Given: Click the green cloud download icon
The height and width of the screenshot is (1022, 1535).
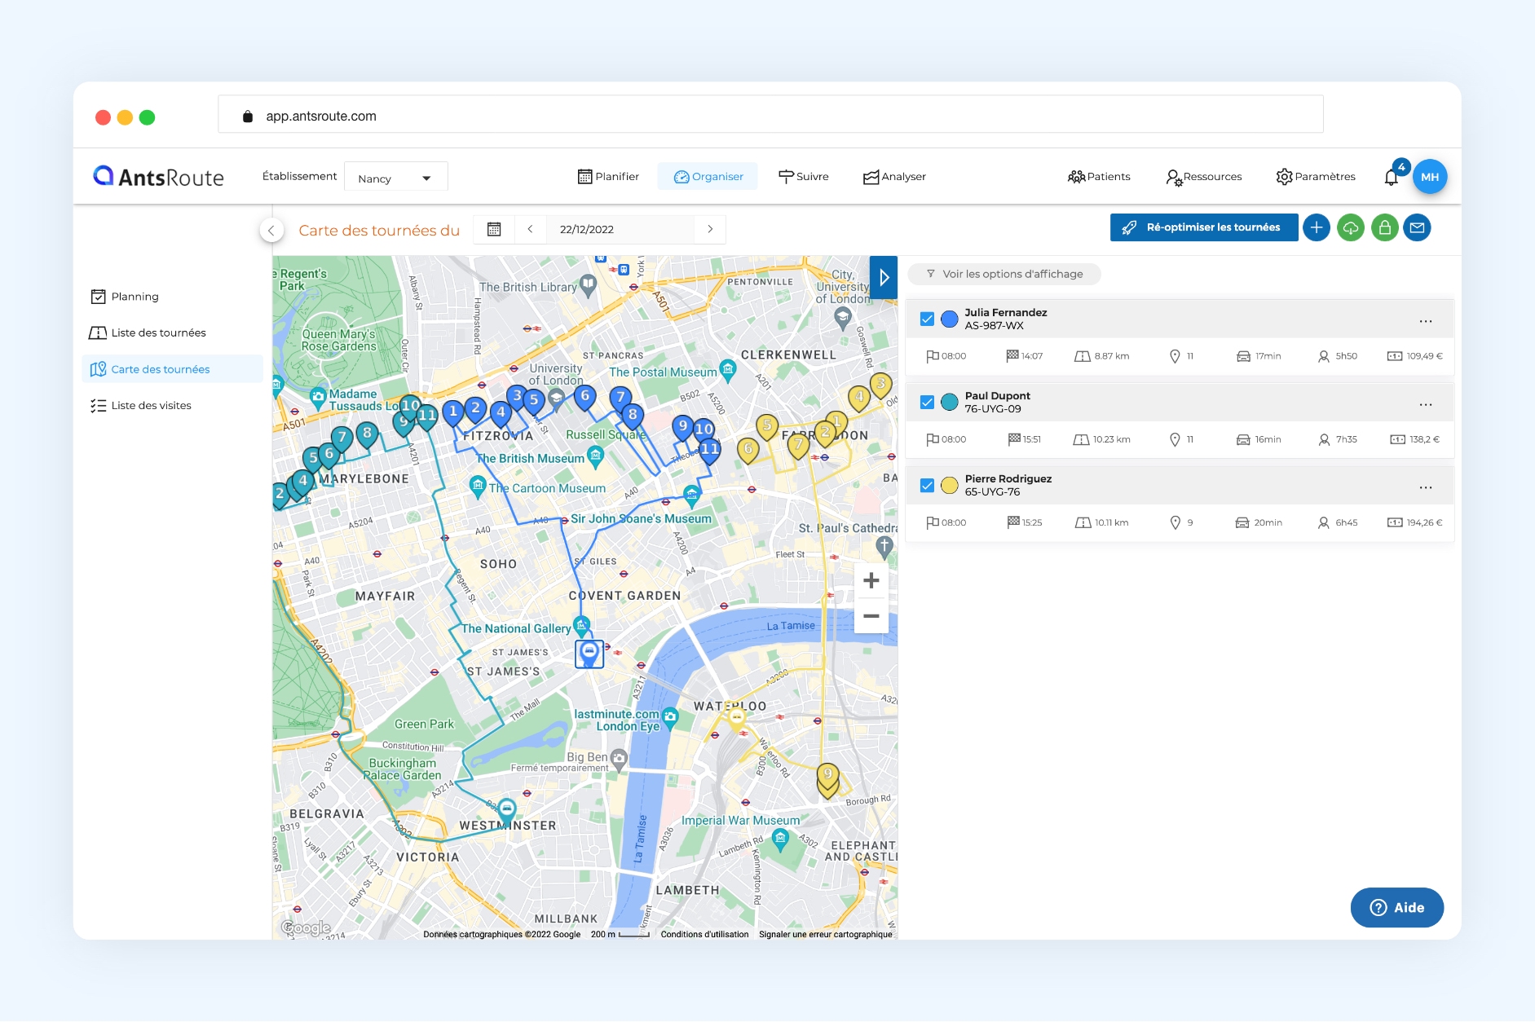Looking at the screenshot, I should (1351, 227).
